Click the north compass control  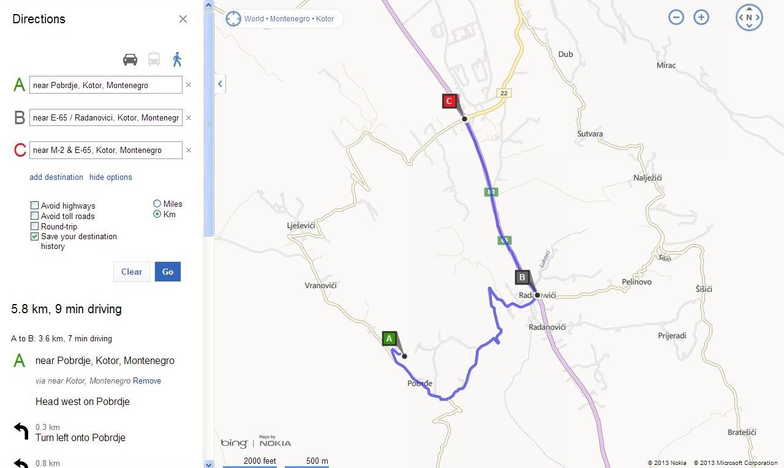click(749, 18)
